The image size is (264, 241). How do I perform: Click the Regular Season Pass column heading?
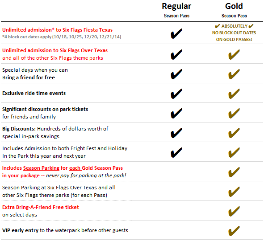coord(176,10)
